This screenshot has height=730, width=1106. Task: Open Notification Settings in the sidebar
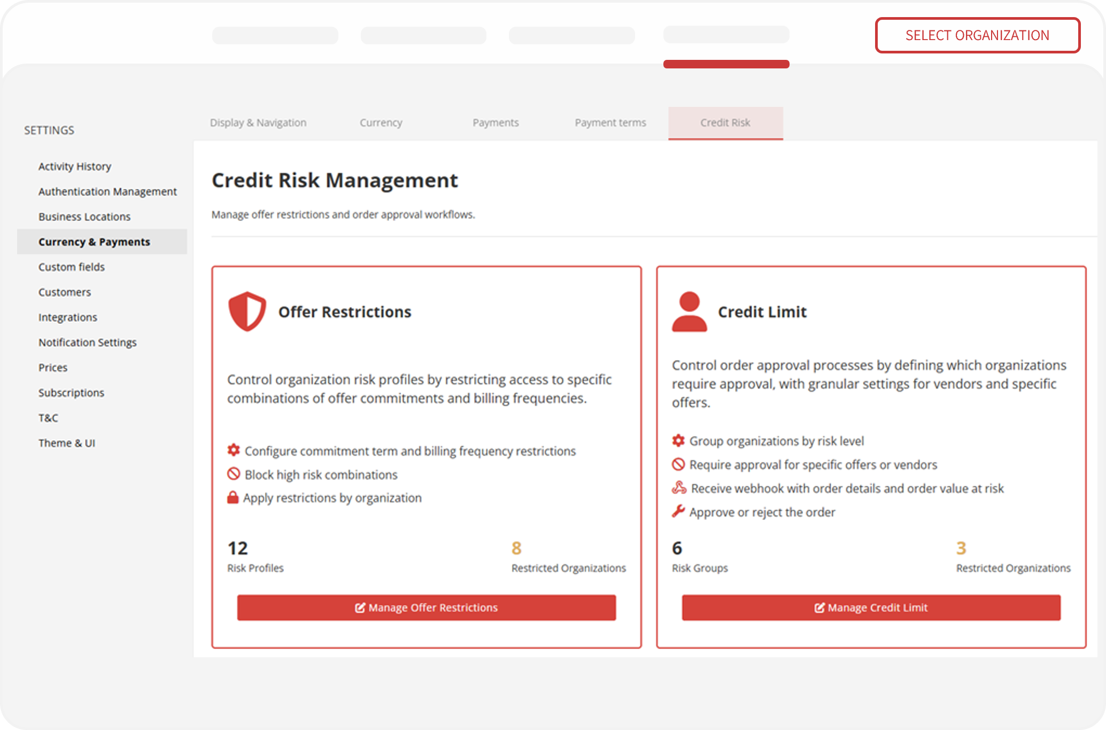click(x=88, y=342)
